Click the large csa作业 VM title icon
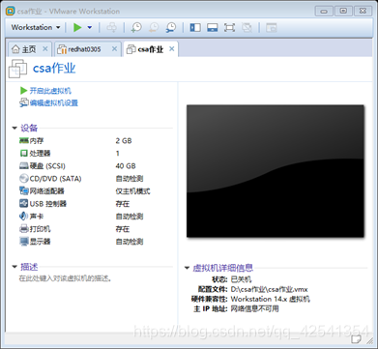This screenshot has width=378, height=349. (x=17, y=69)
